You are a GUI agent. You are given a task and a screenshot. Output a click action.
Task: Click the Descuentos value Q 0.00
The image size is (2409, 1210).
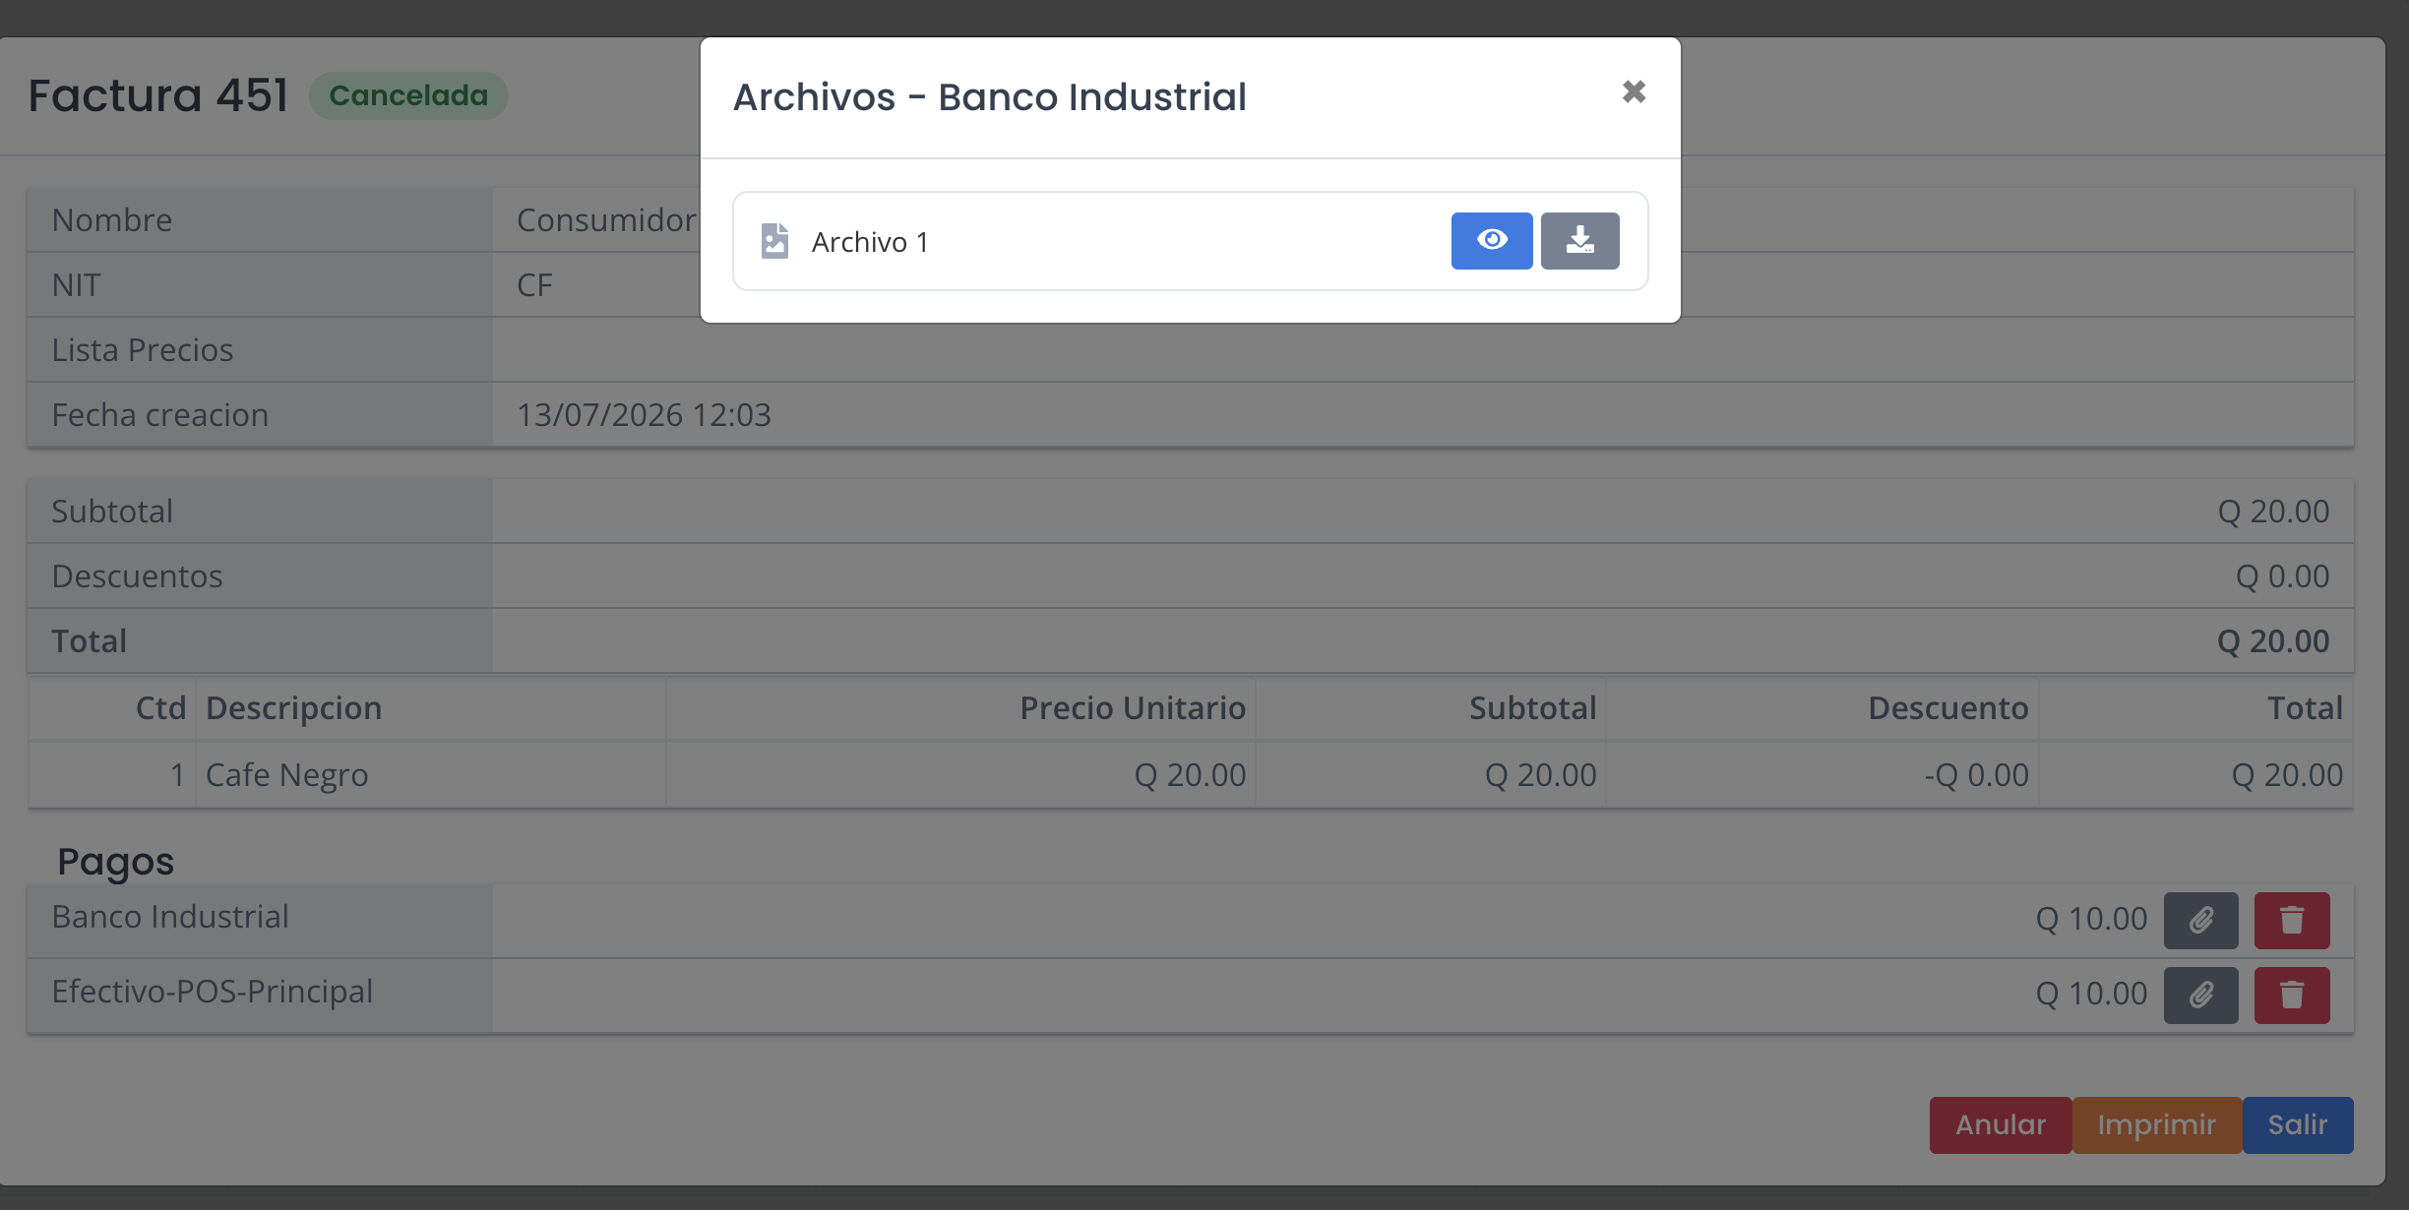pyautogui.click(x=2282, y=576)
